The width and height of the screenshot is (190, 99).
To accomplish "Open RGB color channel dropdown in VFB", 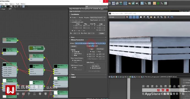I will pos(117,17).
